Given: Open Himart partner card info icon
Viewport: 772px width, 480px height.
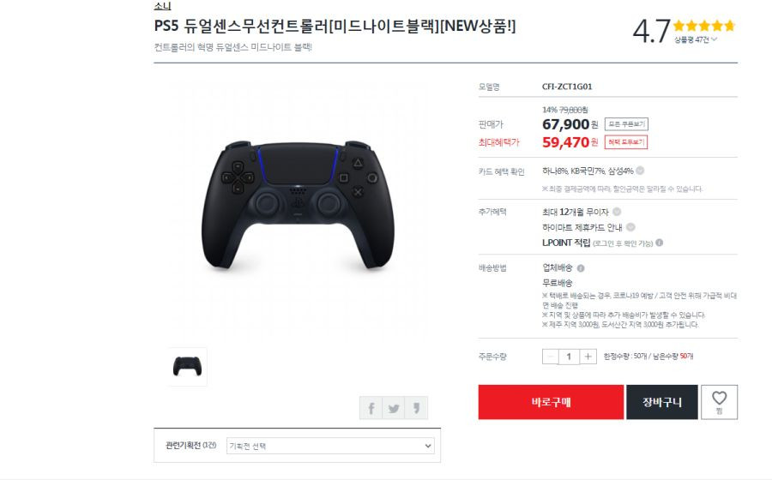Looking at the screenshot, I should tap(630, 227).
